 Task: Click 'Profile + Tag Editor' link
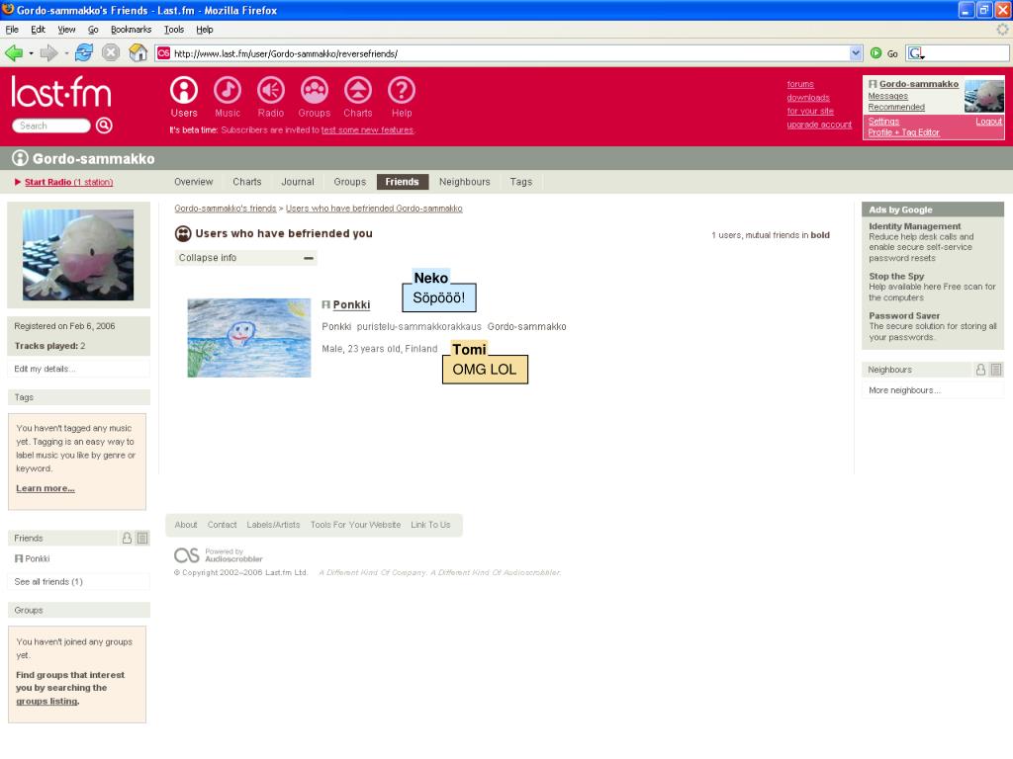pyautogui.click(x=903, y=132)
